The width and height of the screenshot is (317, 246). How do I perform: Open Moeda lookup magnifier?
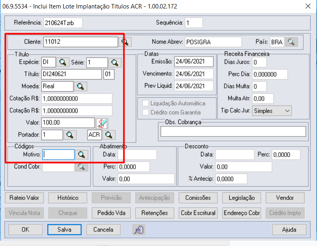click(x=80, y=86)
